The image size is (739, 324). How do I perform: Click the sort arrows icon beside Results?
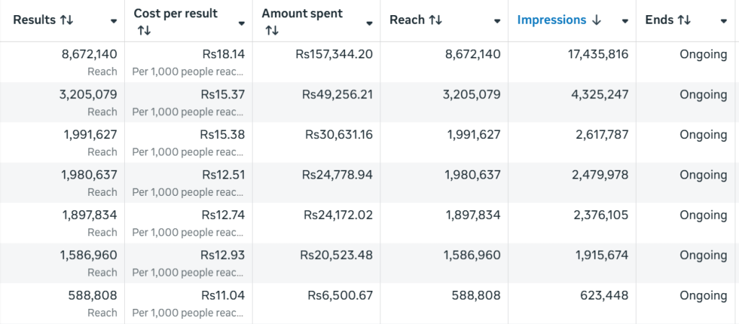pos(66,20)
